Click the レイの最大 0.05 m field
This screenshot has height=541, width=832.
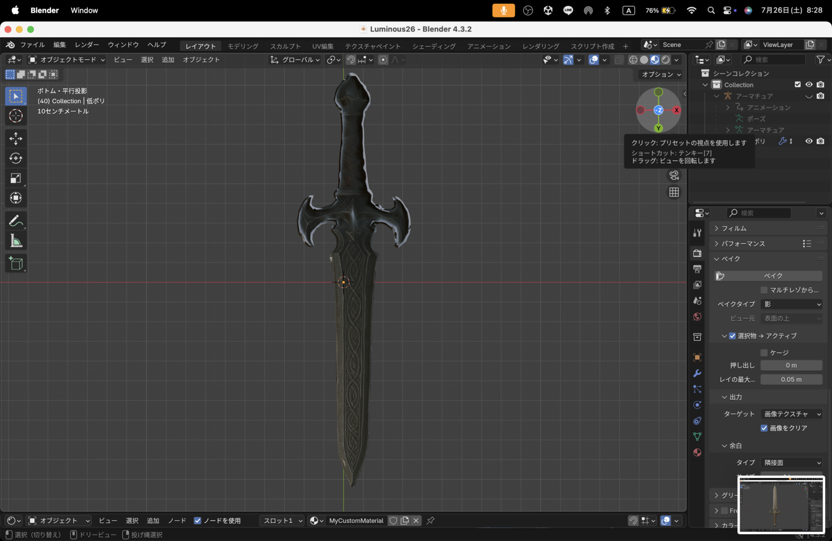(791, 379)
